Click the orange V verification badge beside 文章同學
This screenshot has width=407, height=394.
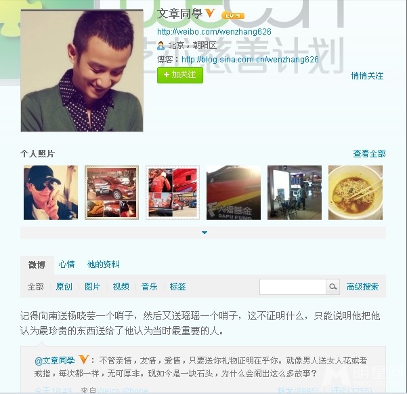(x=210, y=13)
